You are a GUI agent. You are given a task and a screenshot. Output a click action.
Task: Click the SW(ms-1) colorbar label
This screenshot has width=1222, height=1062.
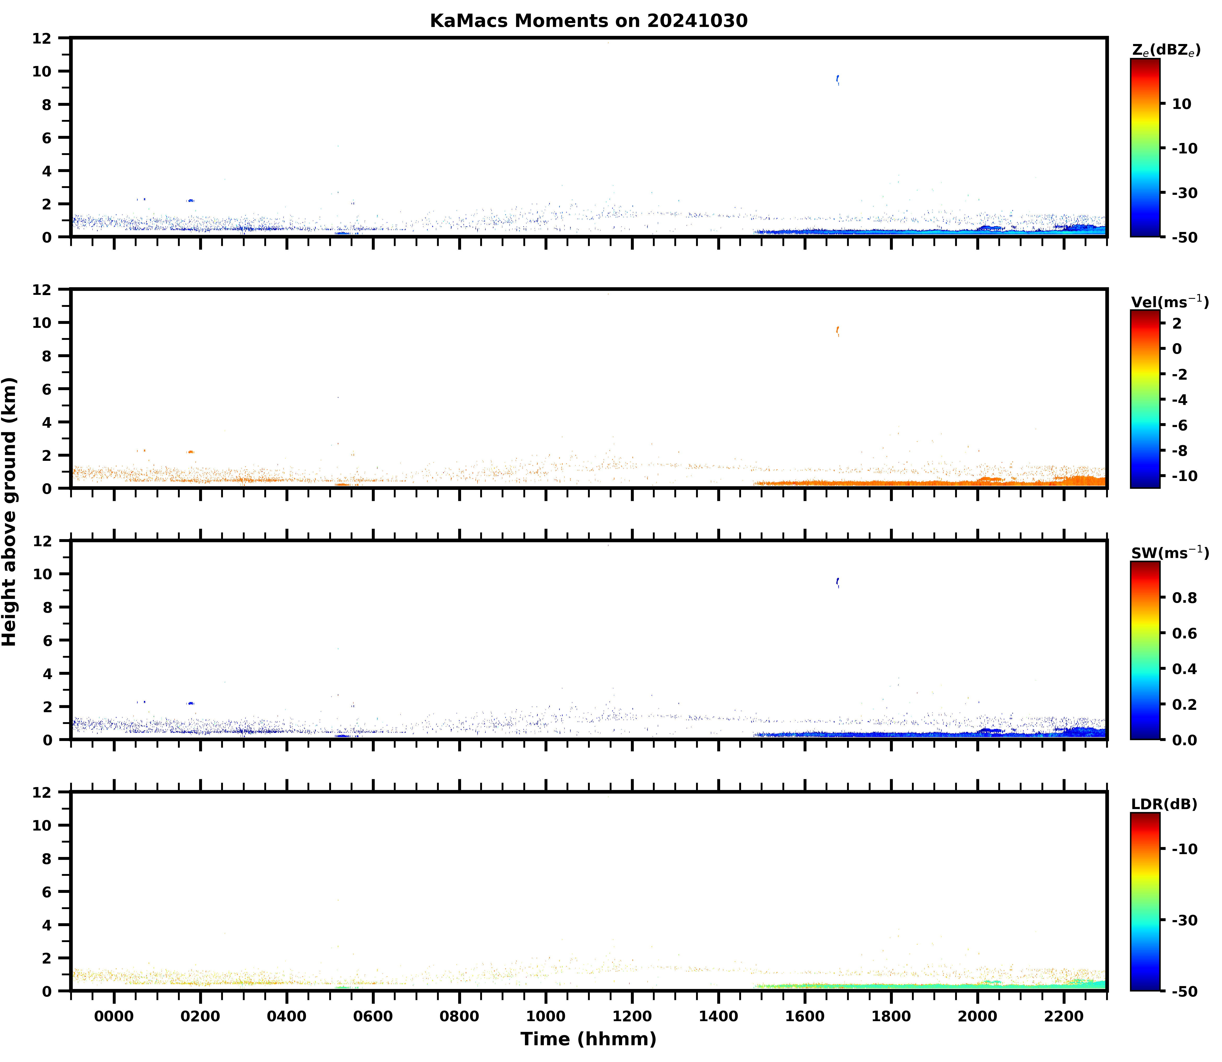pyautogui.click(x=1169, y=553)
